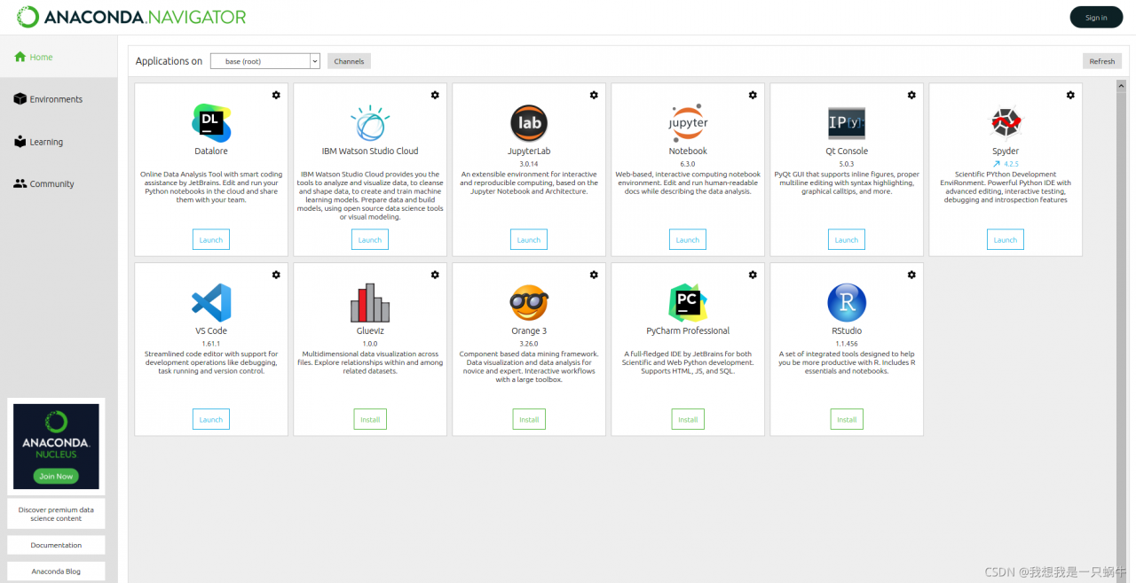Launch Jupyter Notebook

[688, 239]
